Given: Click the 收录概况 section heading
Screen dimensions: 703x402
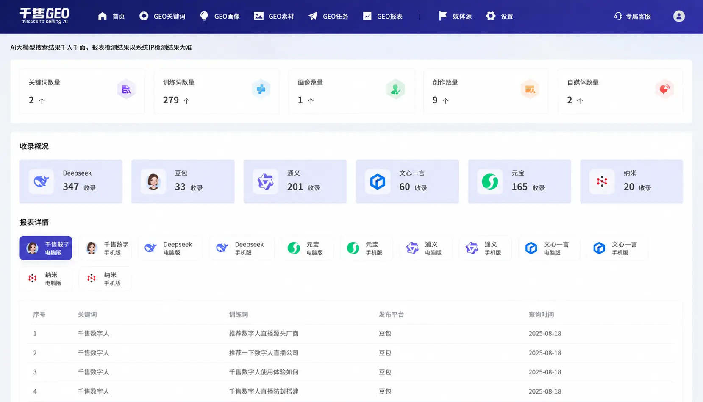Looking at the screenshot, I should tap(34, 146).
